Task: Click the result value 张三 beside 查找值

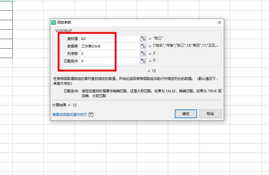Action: [158, 38]
